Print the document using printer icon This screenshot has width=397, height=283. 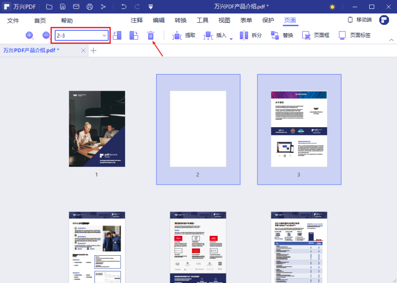(90, 7)
